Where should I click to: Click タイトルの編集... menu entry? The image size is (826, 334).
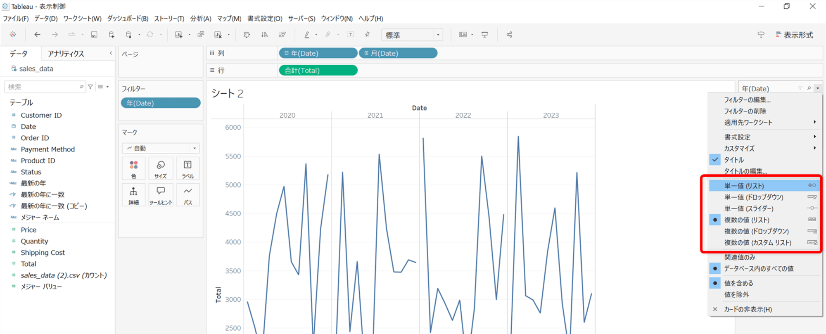(765, 171)
